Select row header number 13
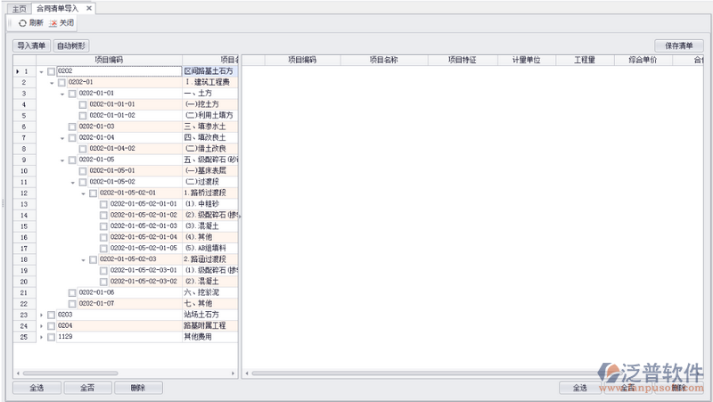The image size is (713, 402). 24,204
